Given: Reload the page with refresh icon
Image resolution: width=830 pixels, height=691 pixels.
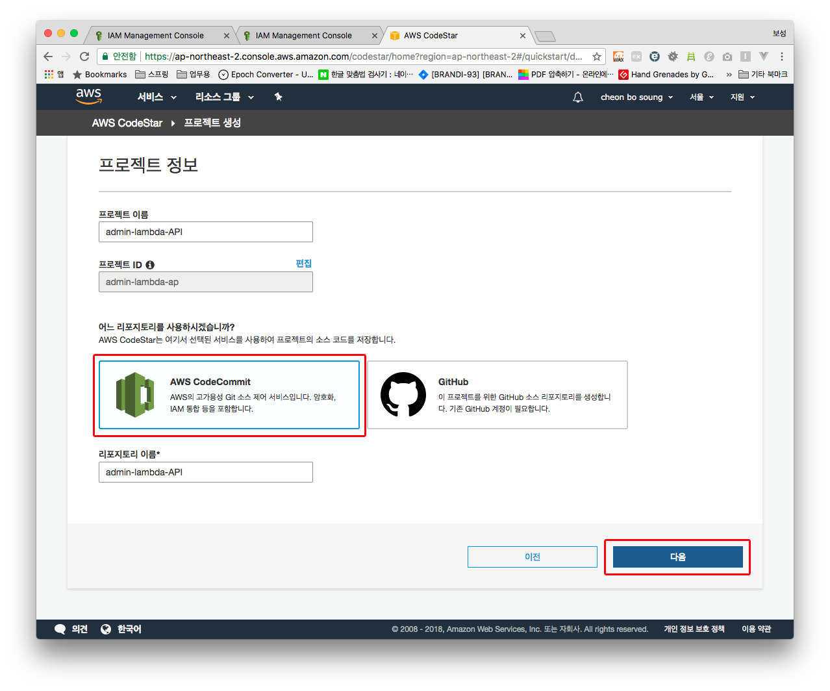Looking at the screenshot, I should [84, 57].
